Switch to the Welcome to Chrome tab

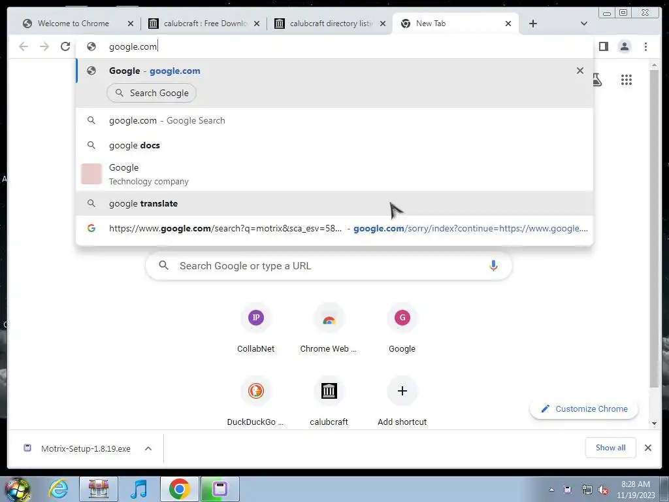coord(73,24)
